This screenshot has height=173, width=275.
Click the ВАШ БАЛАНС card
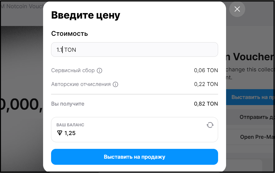click(134, 129)
